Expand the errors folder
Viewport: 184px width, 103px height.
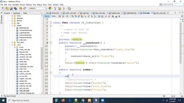[15, 47]
